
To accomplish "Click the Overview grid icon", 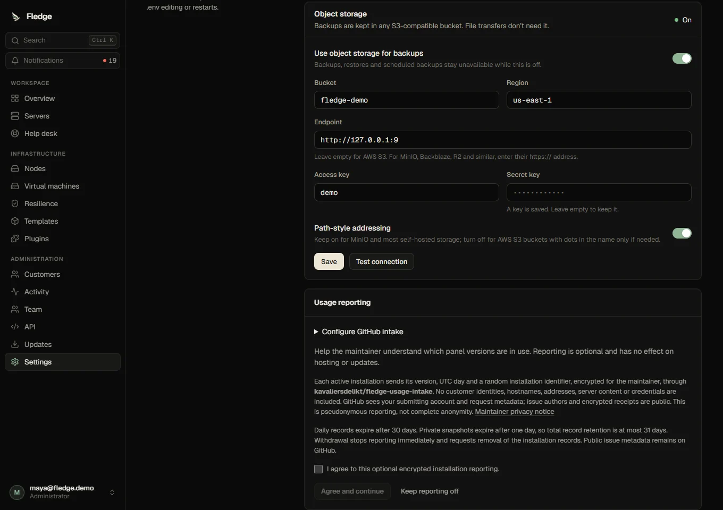I will tap(15, 98).
